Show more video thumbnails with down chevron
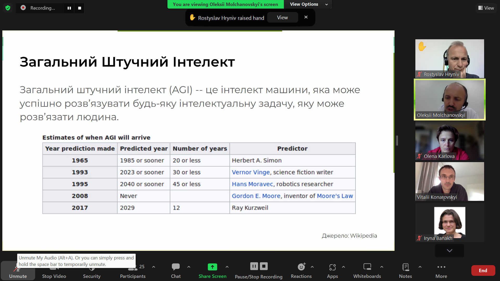 pyautogui.click(x=449, y=251)
